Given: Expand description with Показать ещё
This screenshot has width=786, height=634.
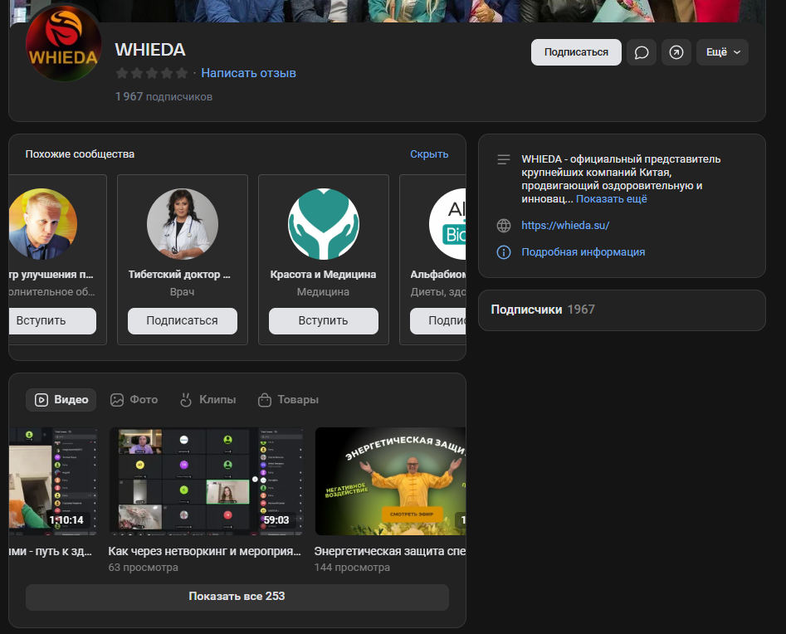Looking at the screenshot, I should [x=612, y=199].
